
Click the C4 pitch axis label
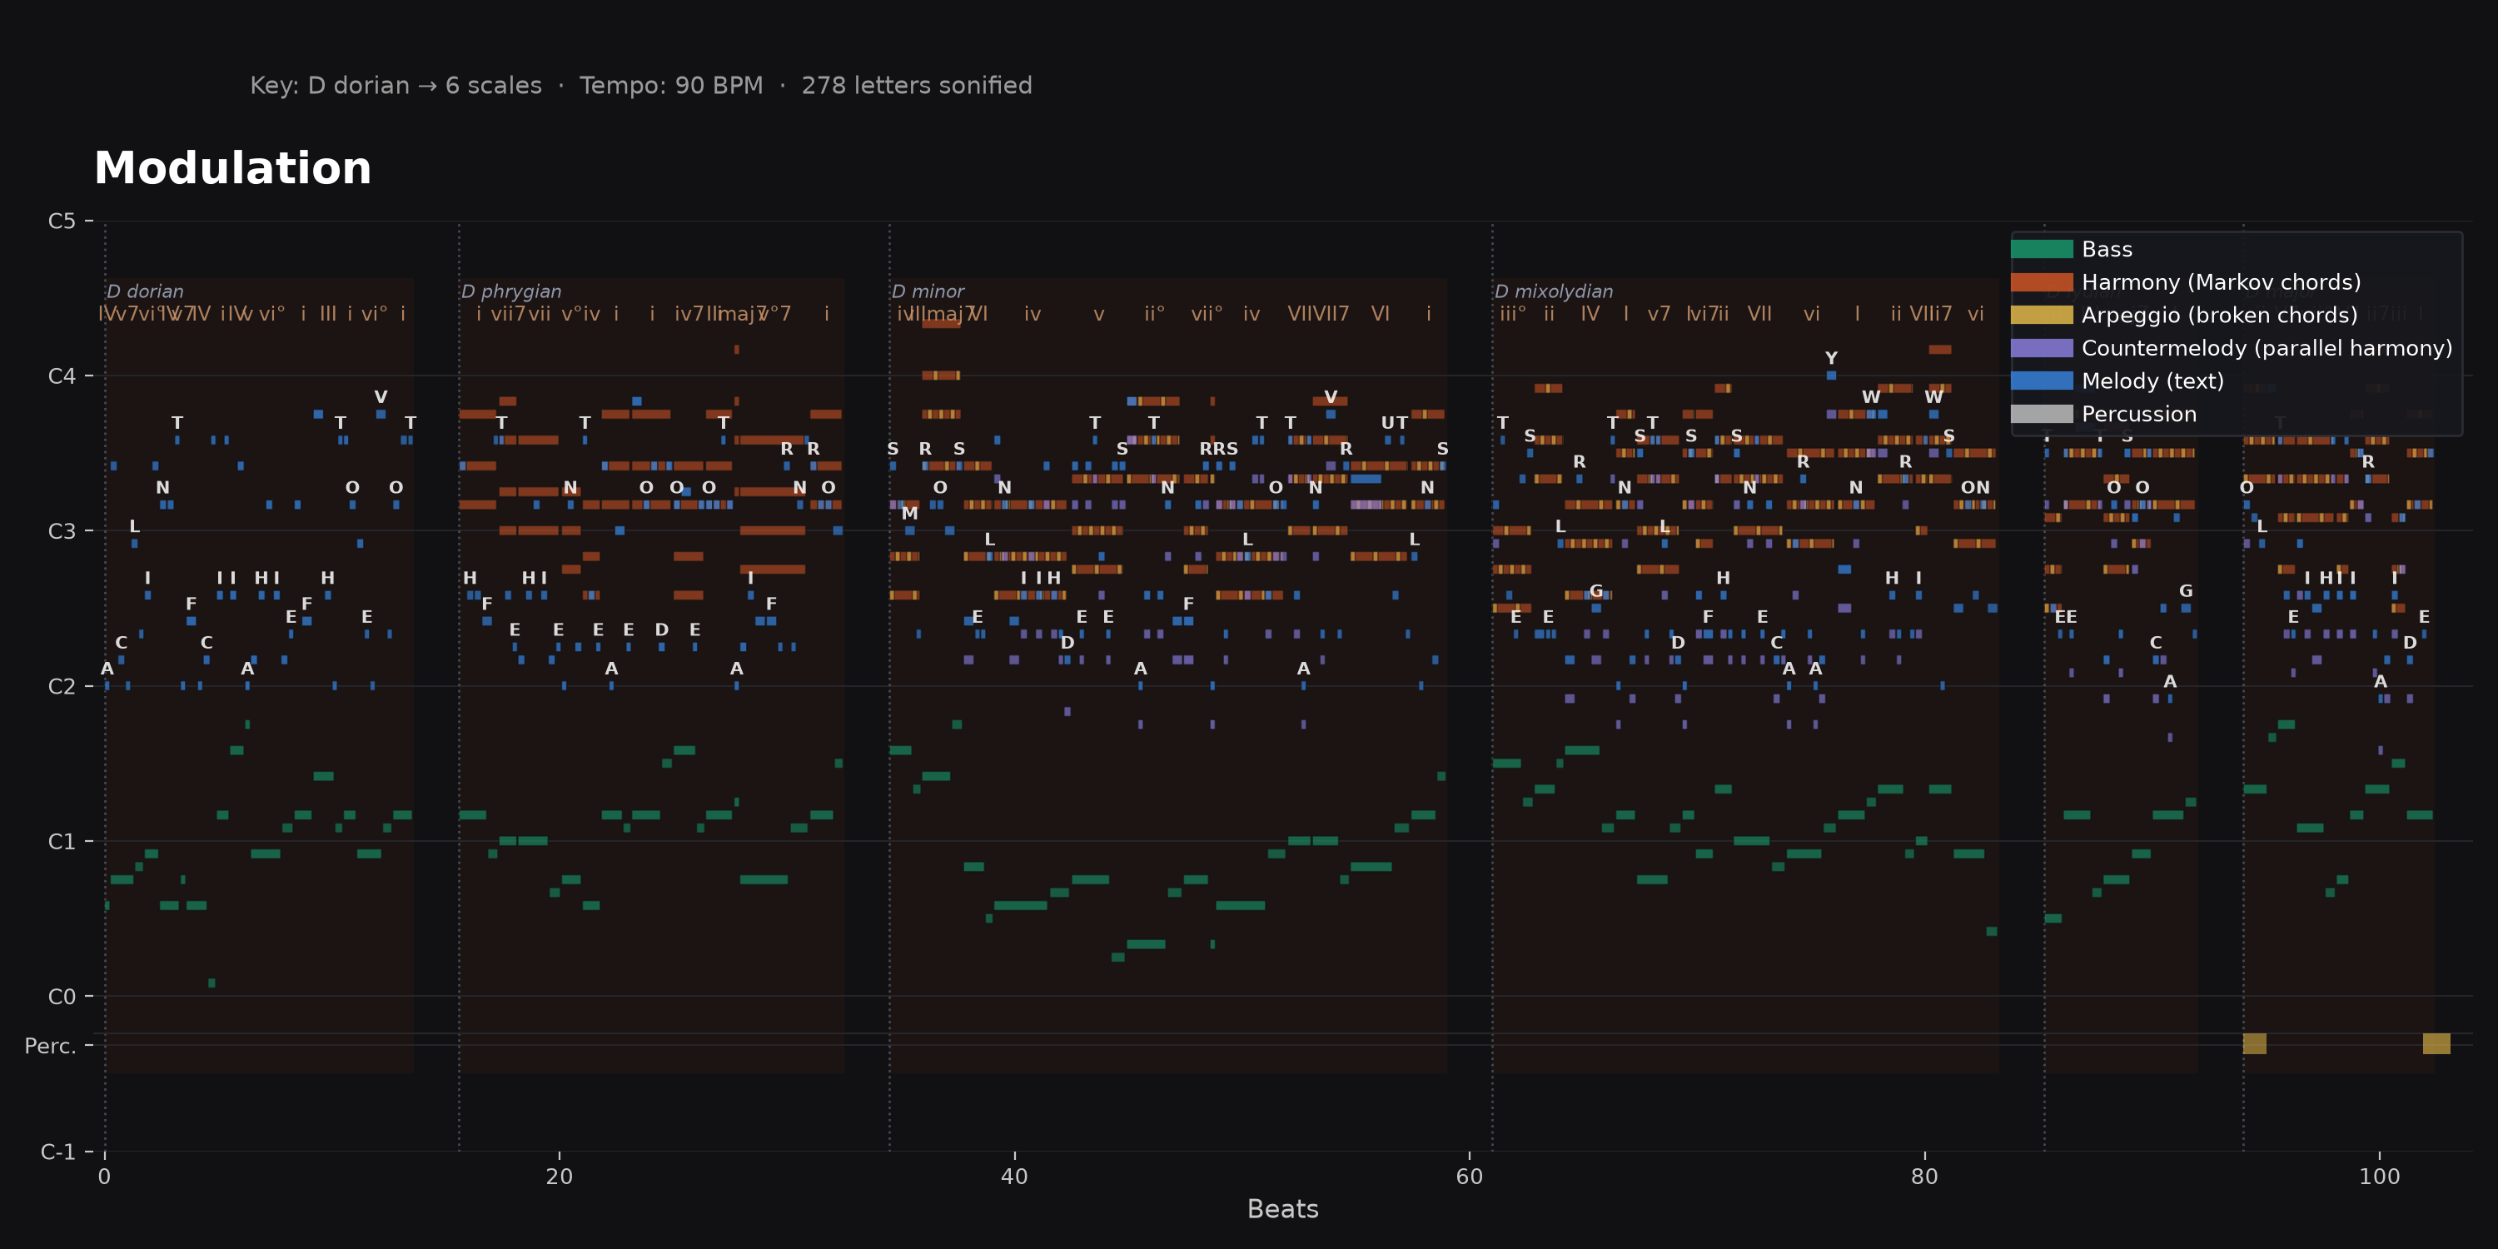[62, 376]
